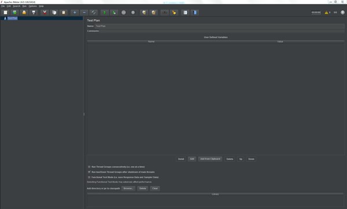Click the Add from Clipboard button
The image size is (347, 209).
click(211, 159)
